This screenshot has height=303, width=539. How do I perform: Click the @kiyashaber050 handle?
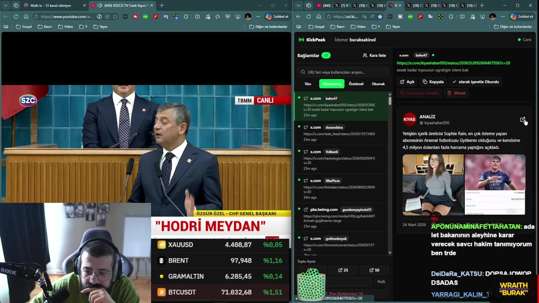[434, 123]
